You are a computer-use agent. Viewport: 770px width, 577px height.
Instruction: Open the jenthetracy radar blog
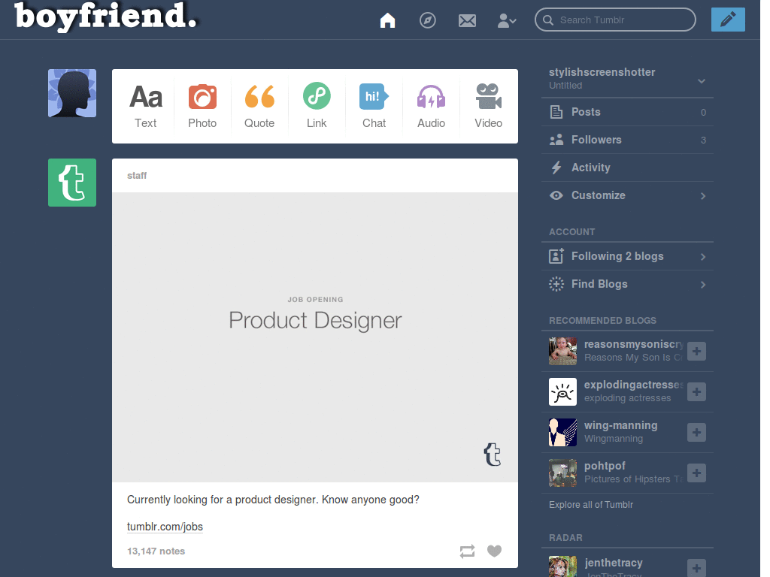point(614,563)
